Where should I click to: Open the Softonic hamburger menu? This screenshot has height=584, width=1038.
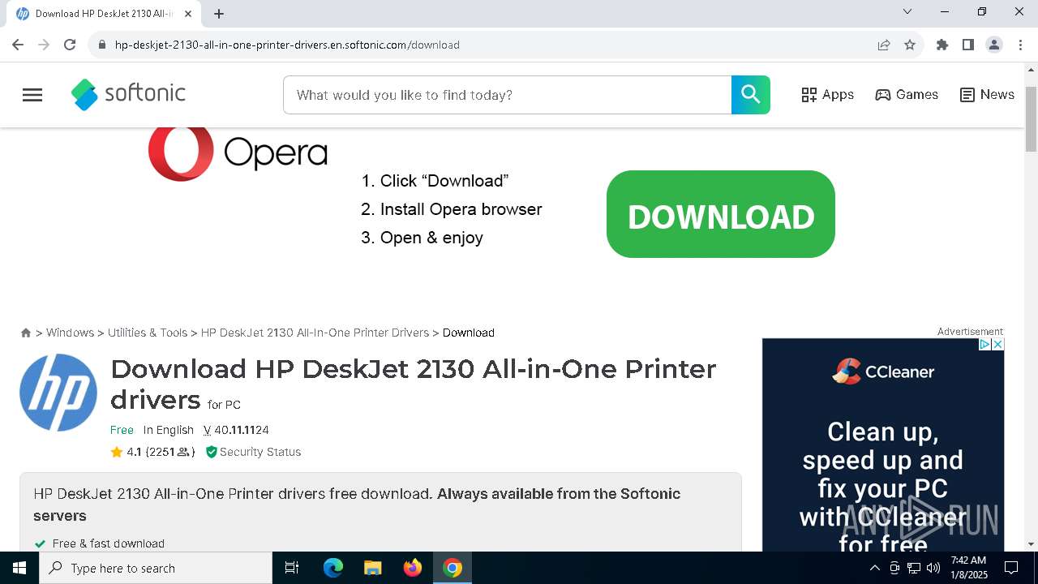click(32, 95)
